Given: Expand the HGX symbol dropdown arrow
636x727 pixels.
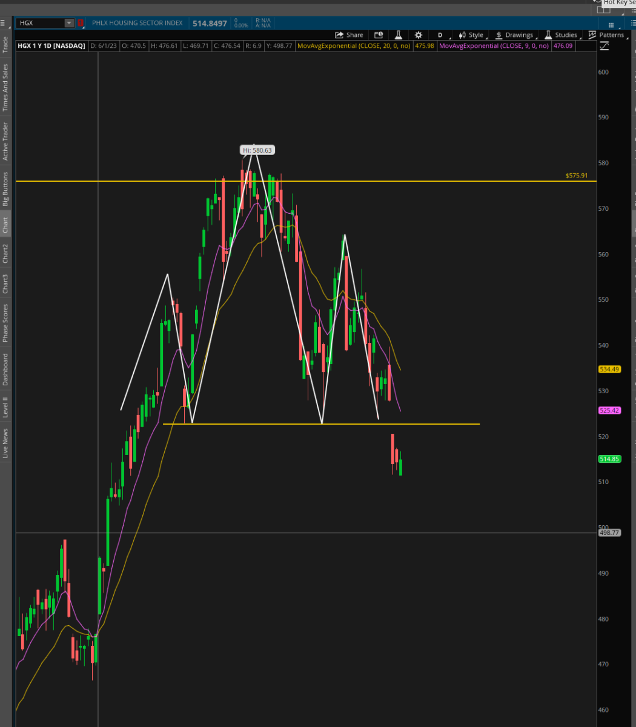Looking at the screenshot, I should click(69, 23).
